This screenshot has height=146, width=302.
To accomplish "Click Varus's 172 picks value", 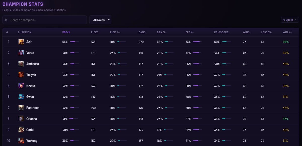I will pos(93,53).
